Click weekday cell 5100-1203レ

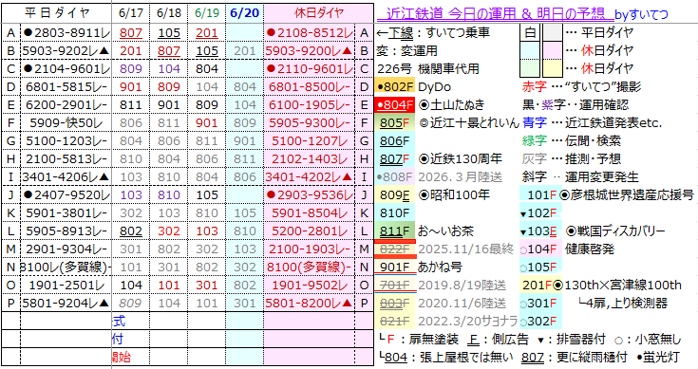(66, 141)
